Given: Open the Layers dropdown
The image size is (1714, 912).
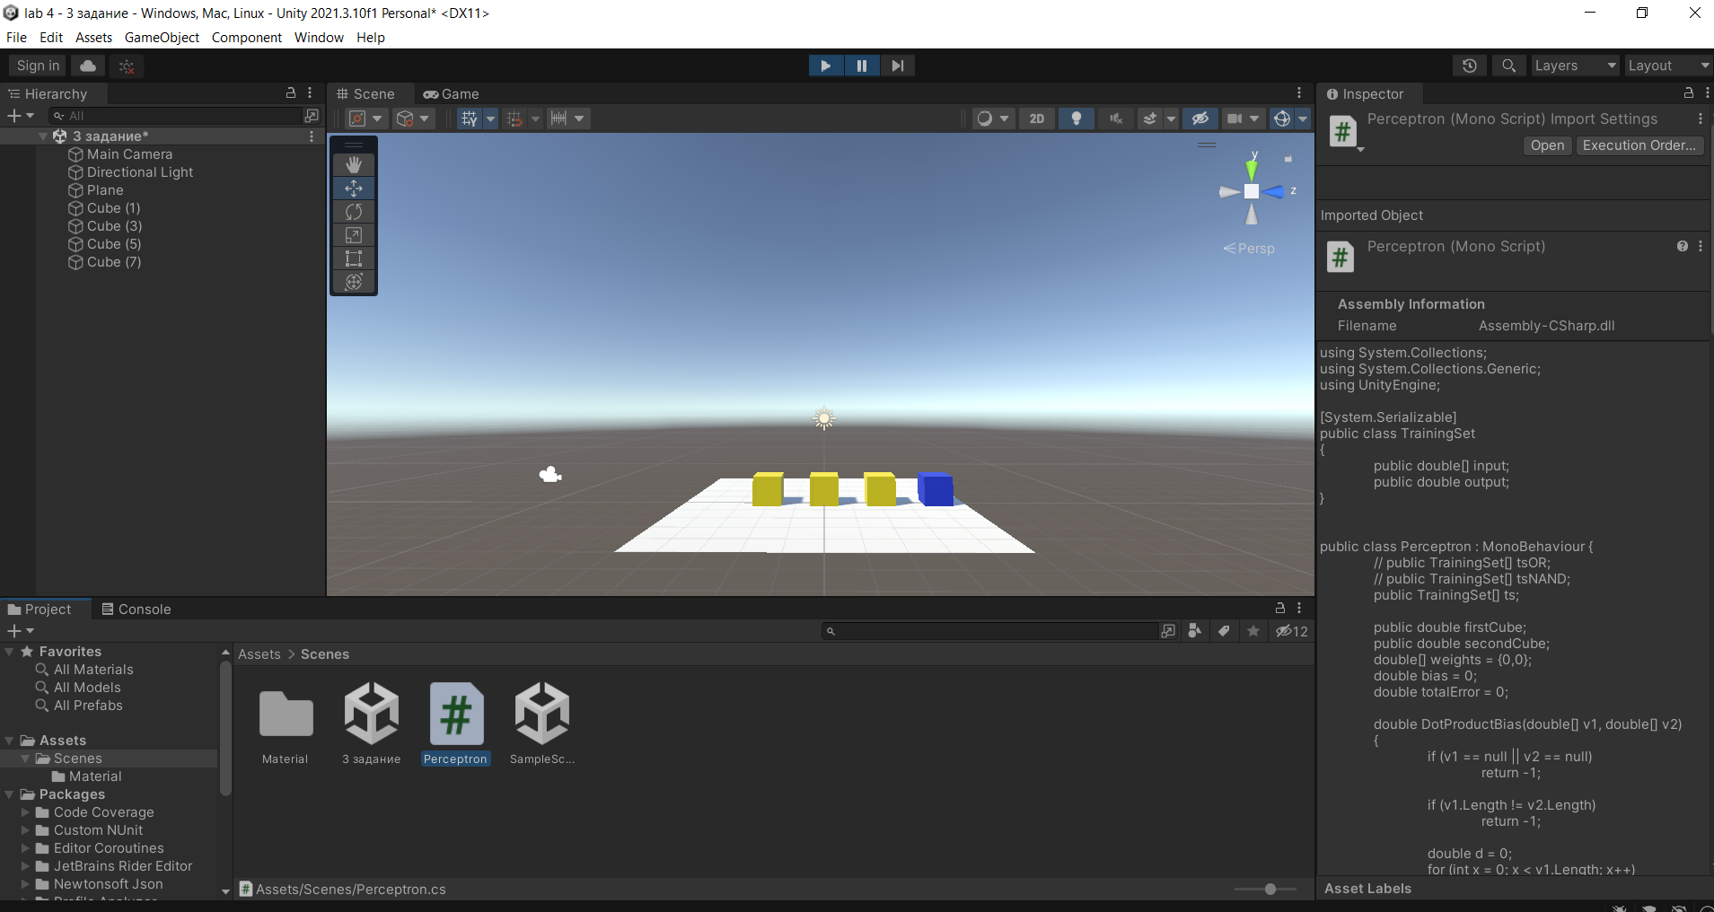Looking at the screenshot, I should pos(1575,66).
